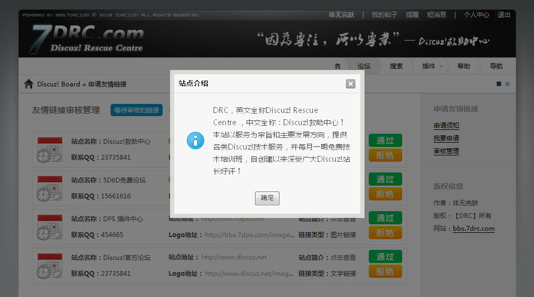This screenshot has width=534, height=297.
Task: Visit bbs.7drc.com website link
Action: [473, 229]
